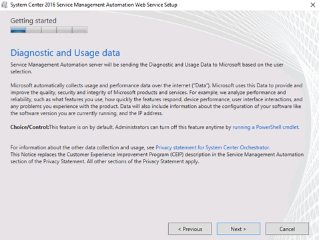
Task: Open Privacy statement for System Center Orchestrator link
Action: (213, 147)
